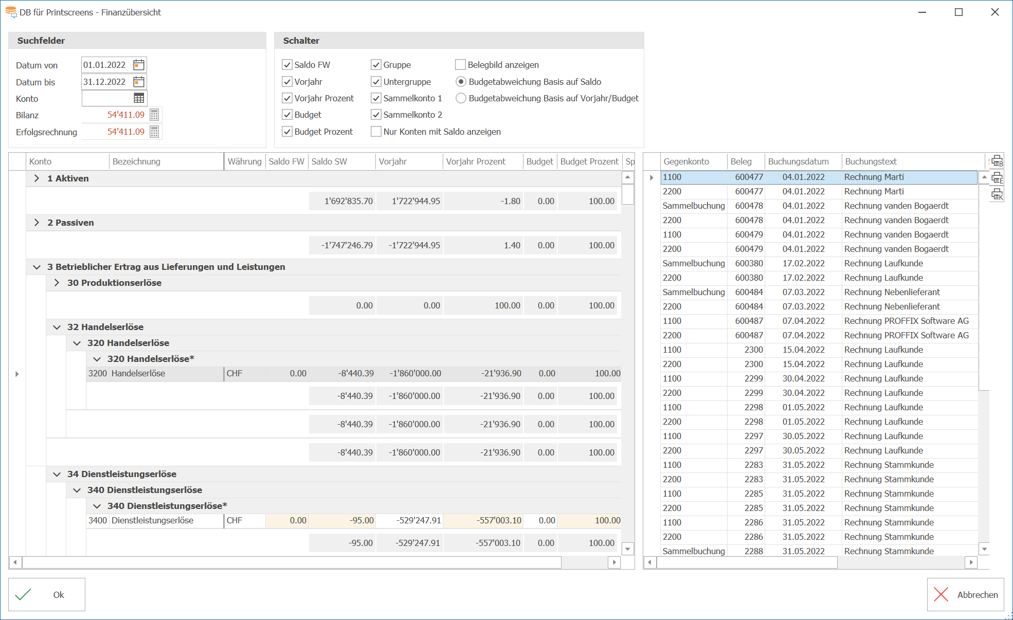The height and width of the screenshot is (620, 1013).
Task: Collapse the 340 Dienstleistungserlöse* node
Action: 97,506
